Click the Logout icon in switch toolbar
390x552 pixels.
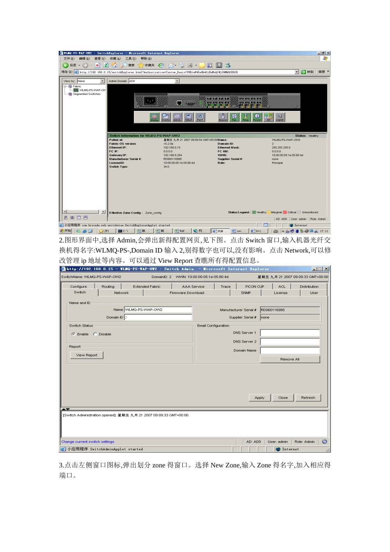[x=280, y=117]
